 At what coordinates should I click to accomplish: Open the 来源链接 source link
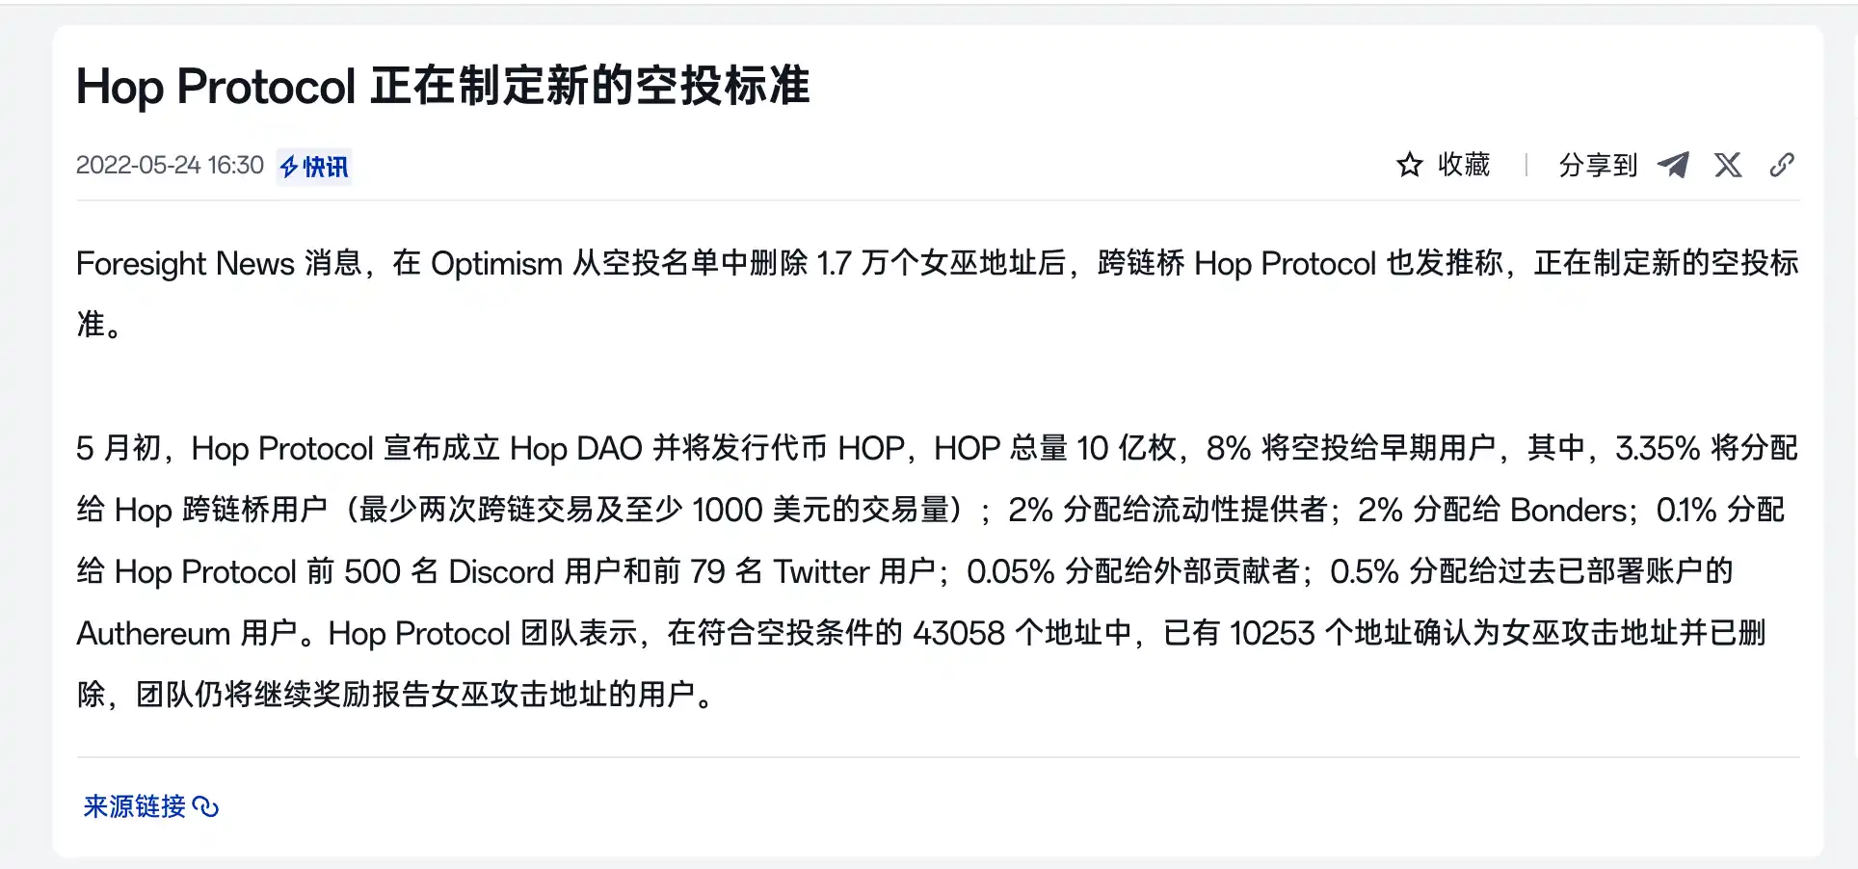[x=135, y=806]
